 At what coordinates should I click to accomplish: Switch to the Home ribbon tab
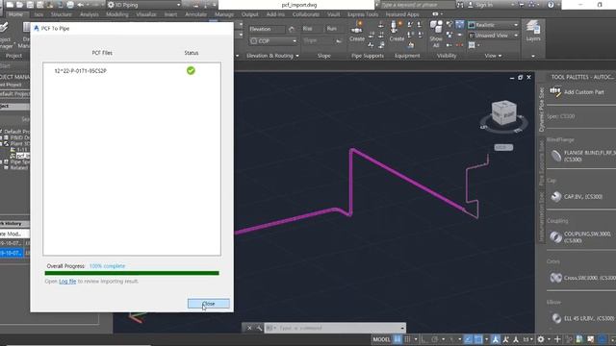(15, 14)
